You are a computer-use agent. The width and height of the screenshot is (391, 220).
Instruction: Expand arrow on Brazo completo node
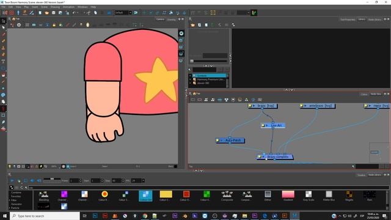click(x=263, y=156)
